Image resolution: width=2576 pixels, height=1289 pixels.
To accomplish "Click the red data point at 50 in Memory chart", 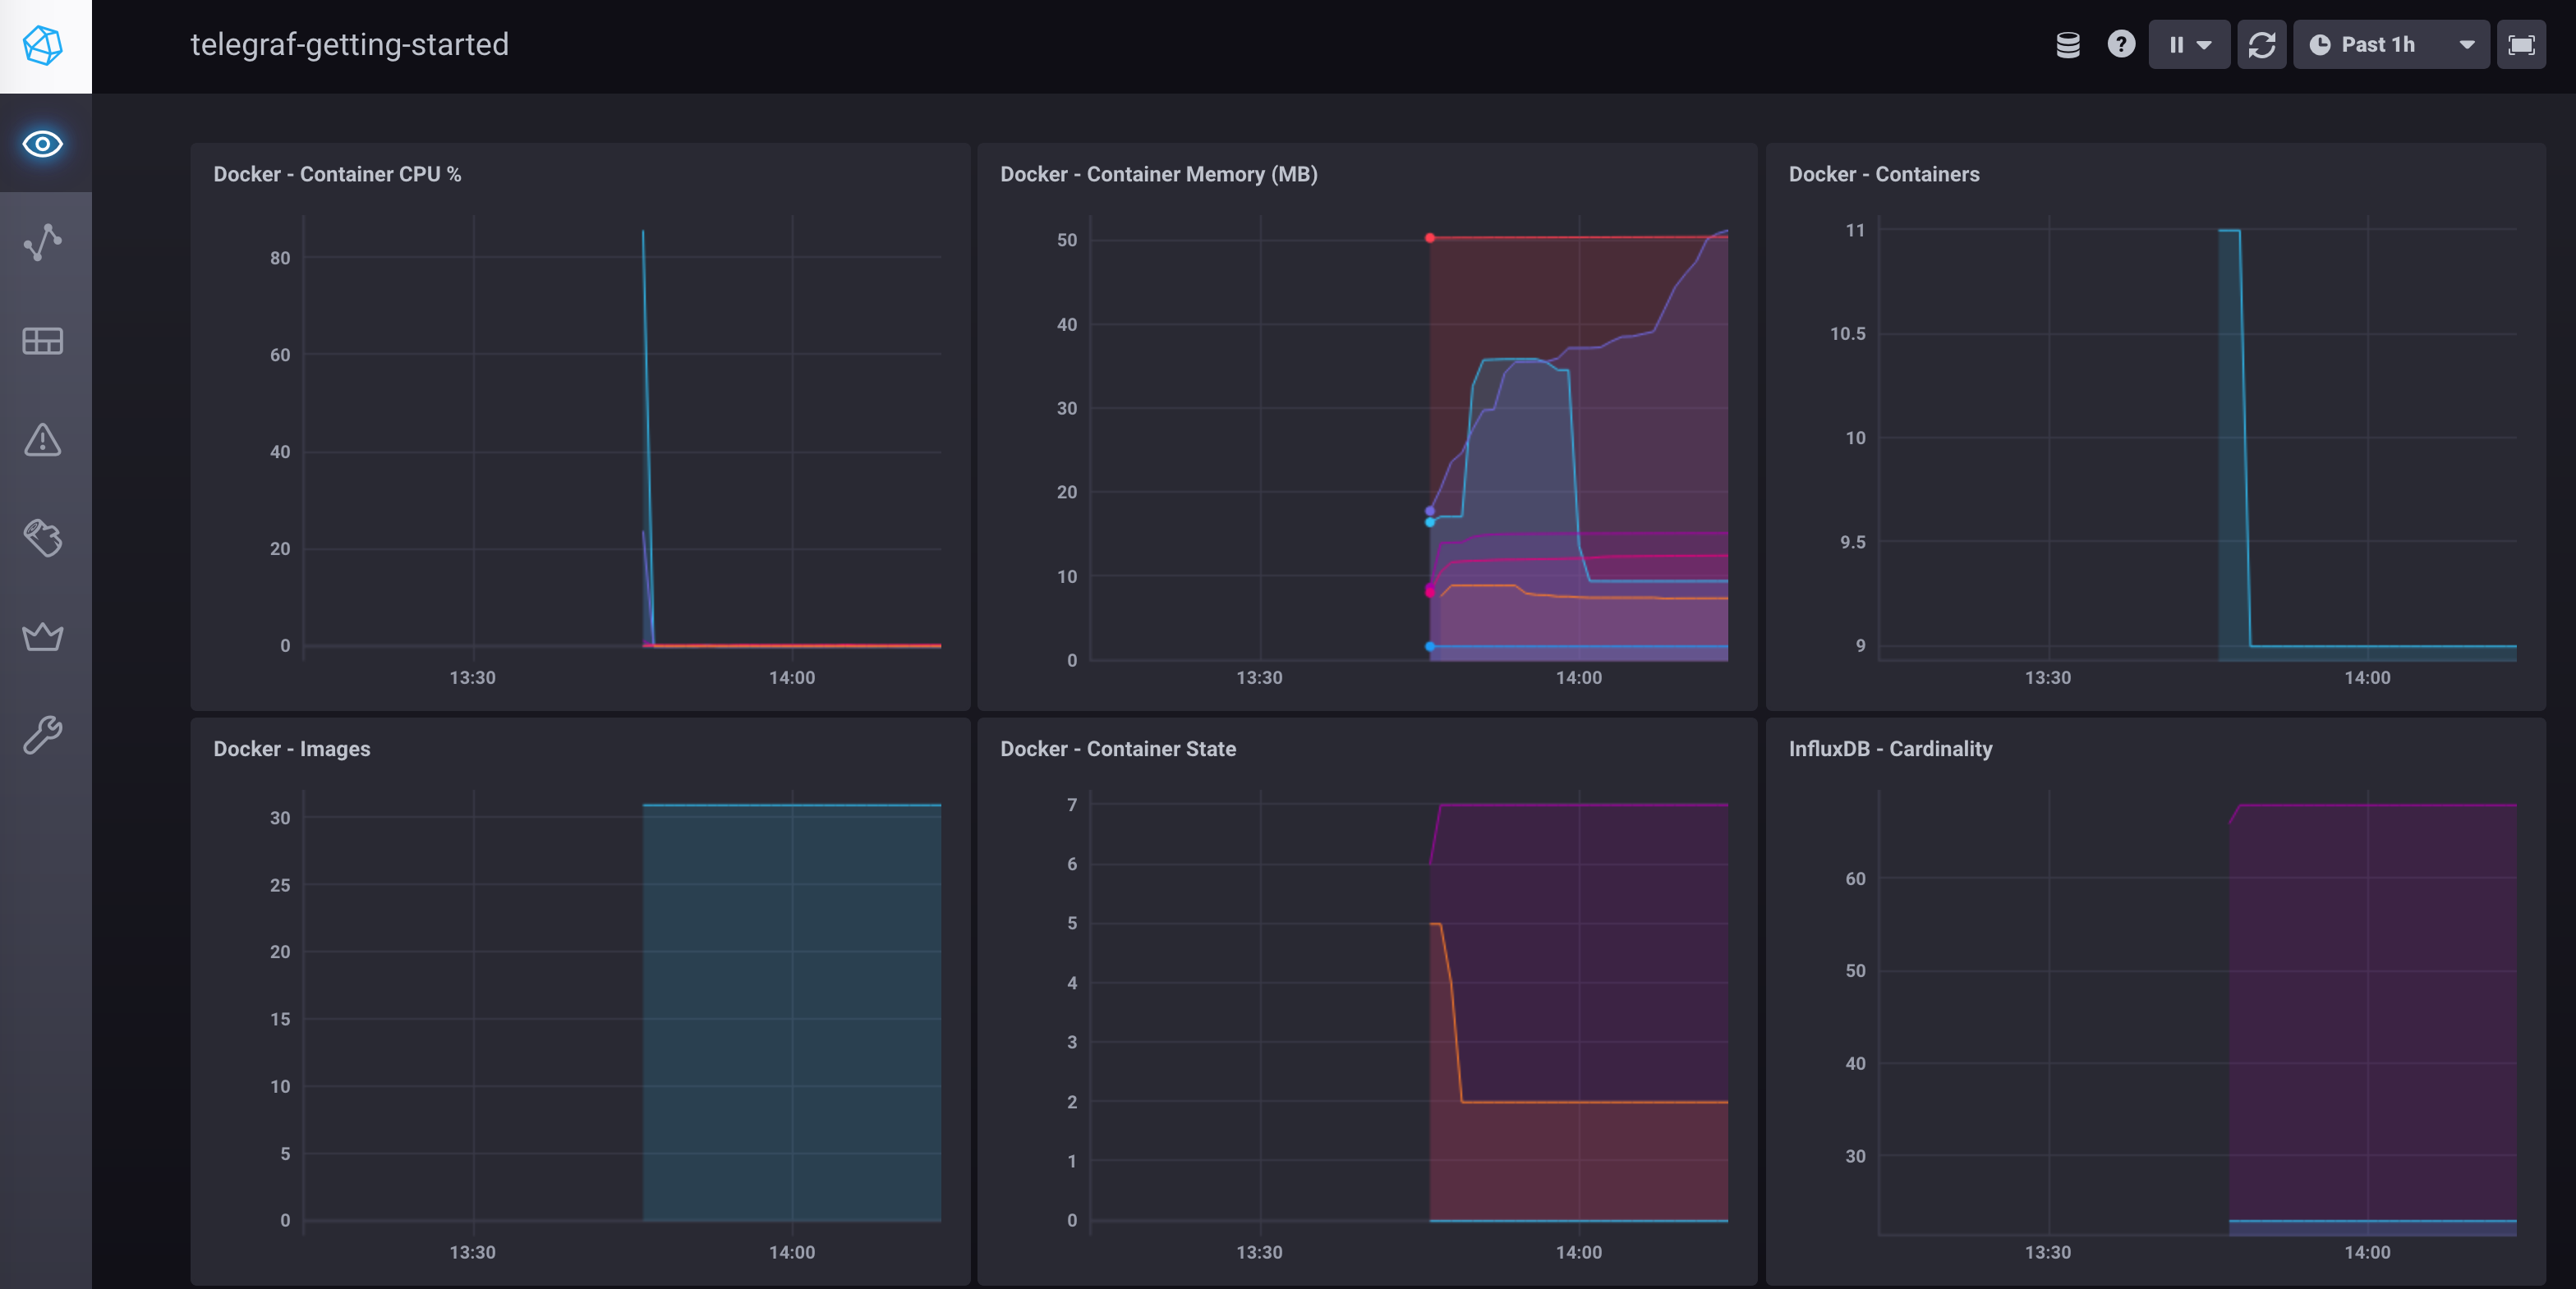I will (x=1430, y=238).
